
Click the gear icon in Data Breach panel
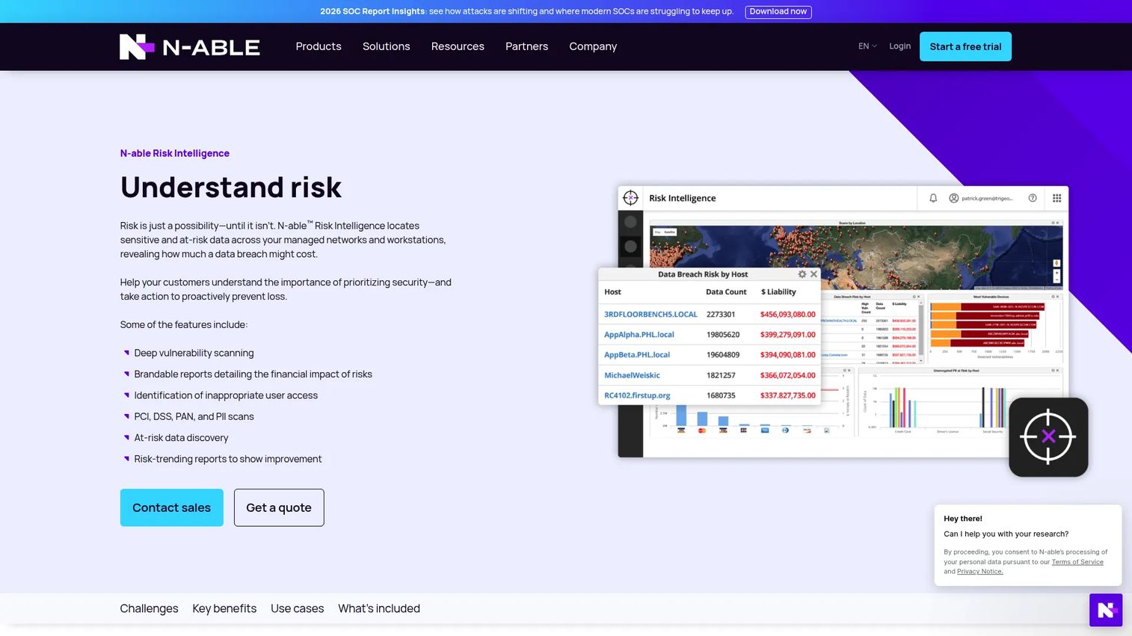pos(802,274)
